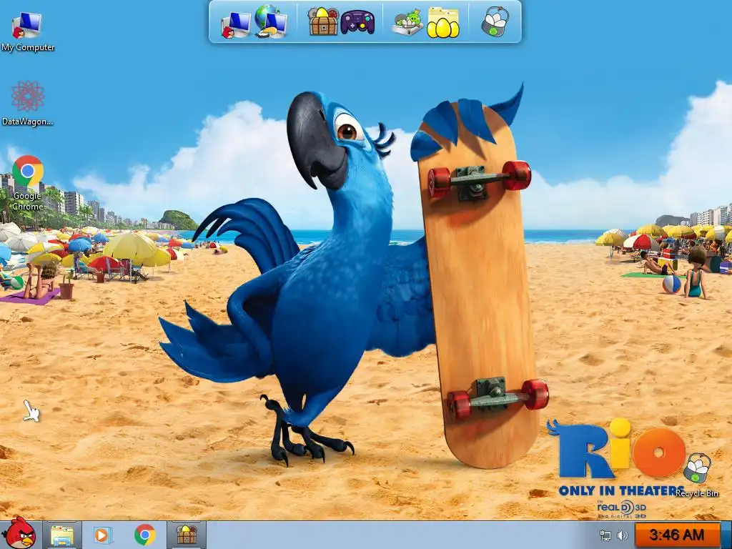Open the volume speaker tray icon
The height and width of the screenshot is (549, 732).
623,535
